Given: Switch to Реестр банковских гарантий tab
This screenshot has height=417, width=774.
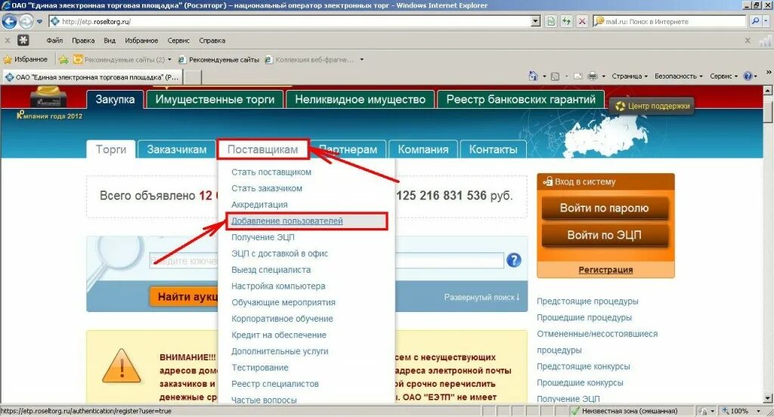Looking at the screenshot, I should 521,99.
